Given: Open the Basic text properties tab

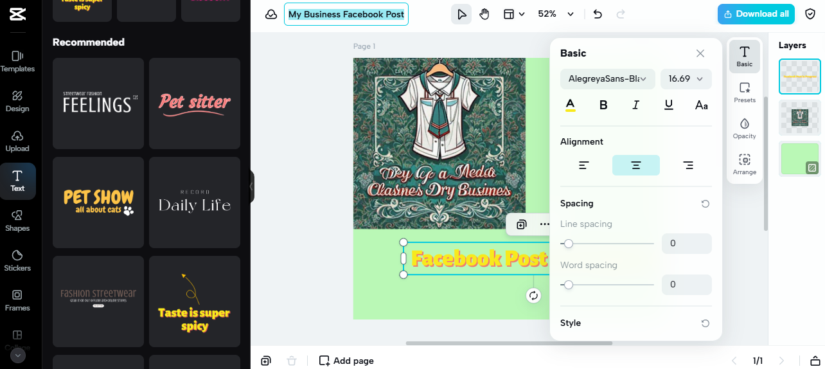Looking at the screenshot, I should (745, 57).
